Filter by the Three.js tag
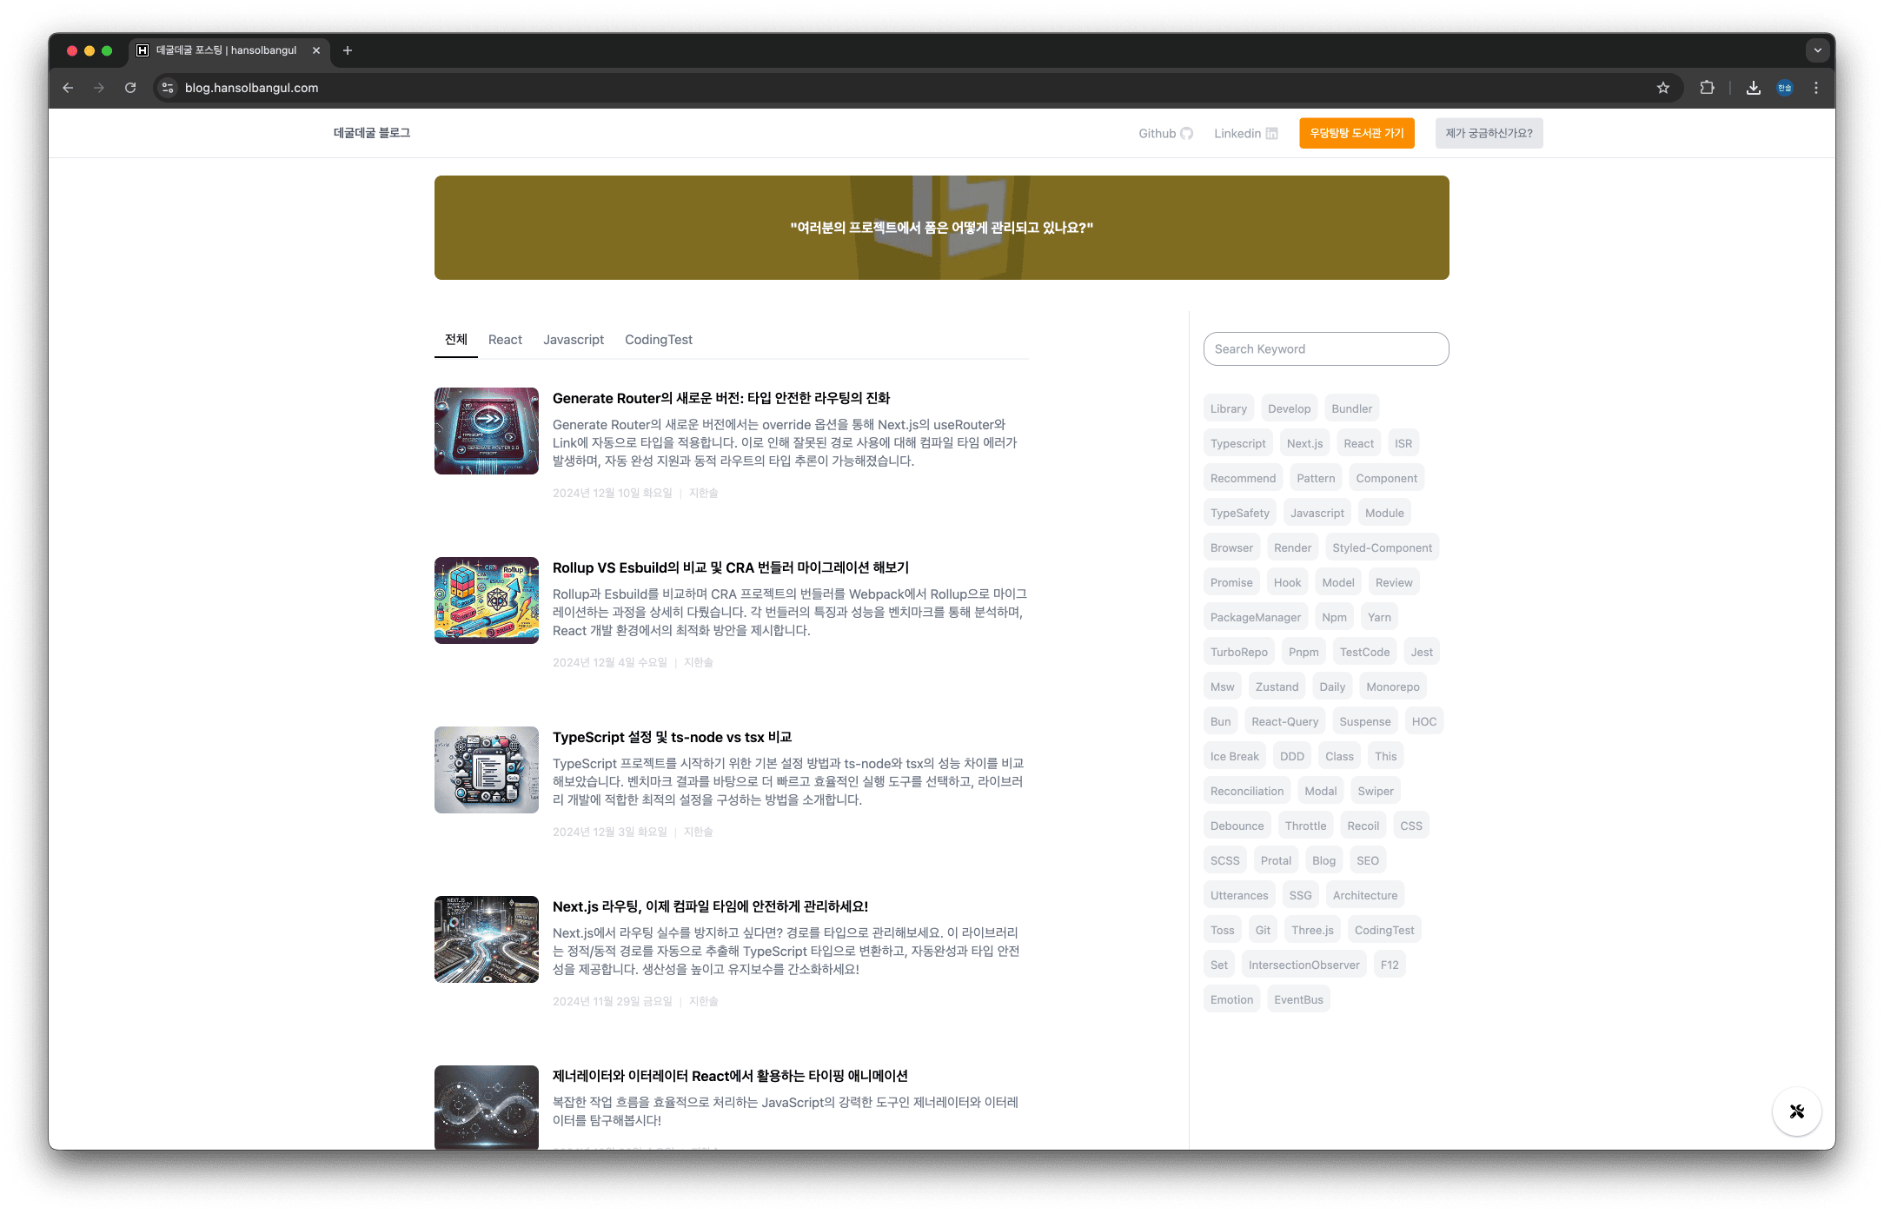This screenshot has width=1884, height=1214. coord(1312,930)
